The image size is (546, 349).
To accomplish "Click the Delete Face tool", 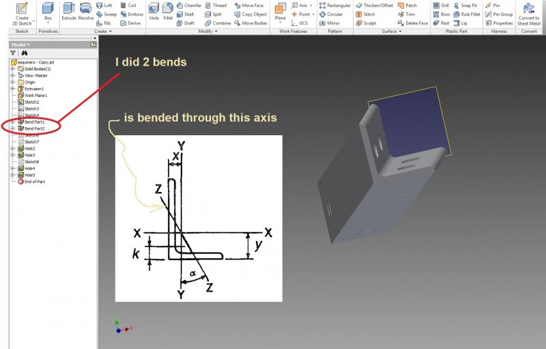I will pos(413,23).
